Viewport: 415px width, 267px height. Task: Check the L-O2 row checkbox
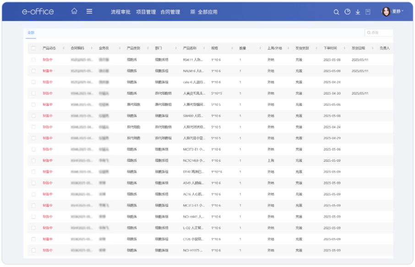[33, 228]
